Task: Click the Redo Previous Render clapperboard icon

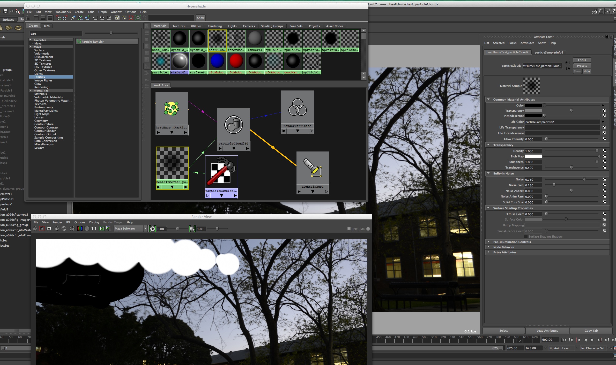Action: (35, 229)
